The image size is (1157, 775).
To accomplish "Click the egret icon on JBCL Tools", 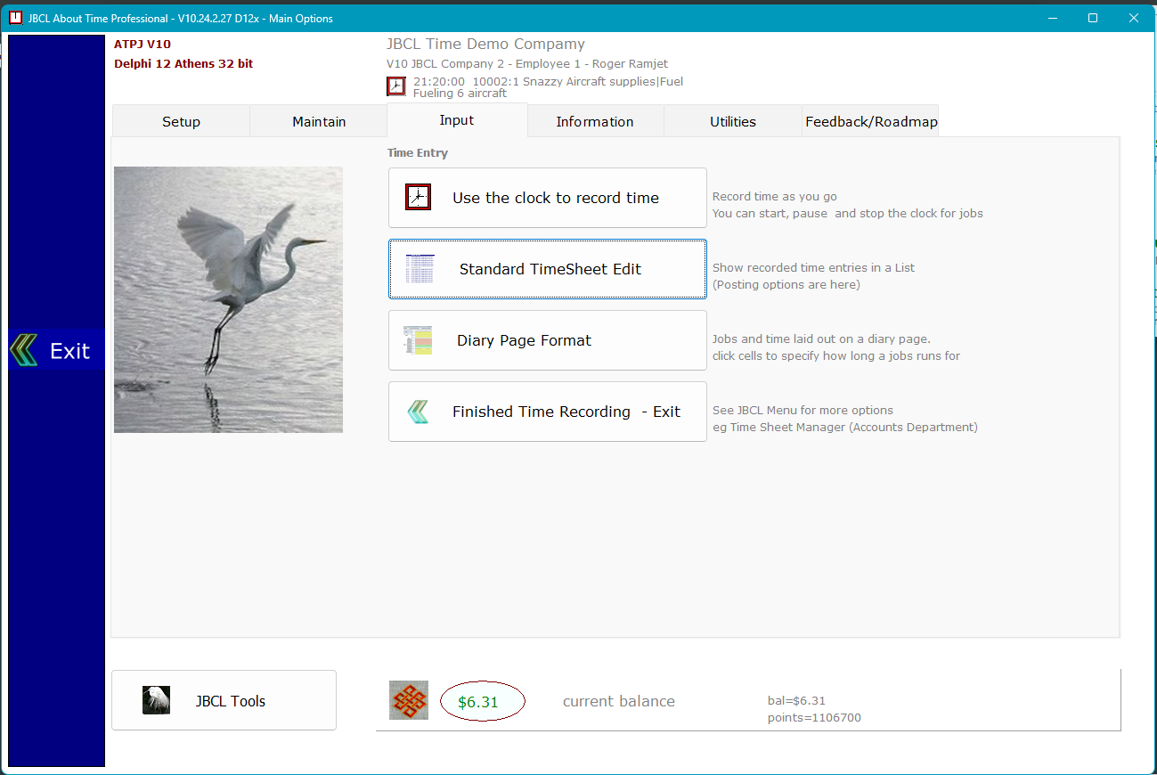I will (x=156, y=700).
